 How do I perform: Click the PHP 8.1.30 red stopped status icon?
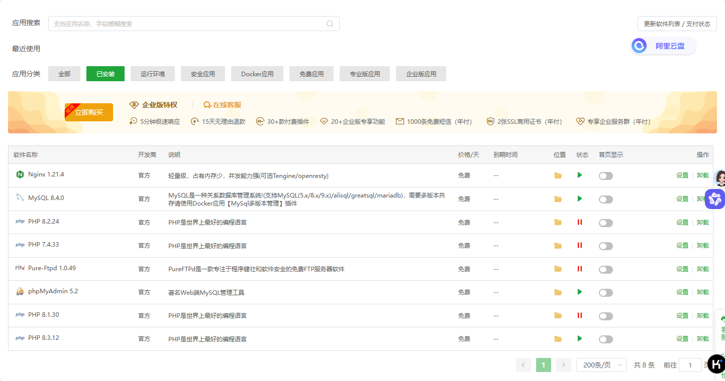click(580, 315)
